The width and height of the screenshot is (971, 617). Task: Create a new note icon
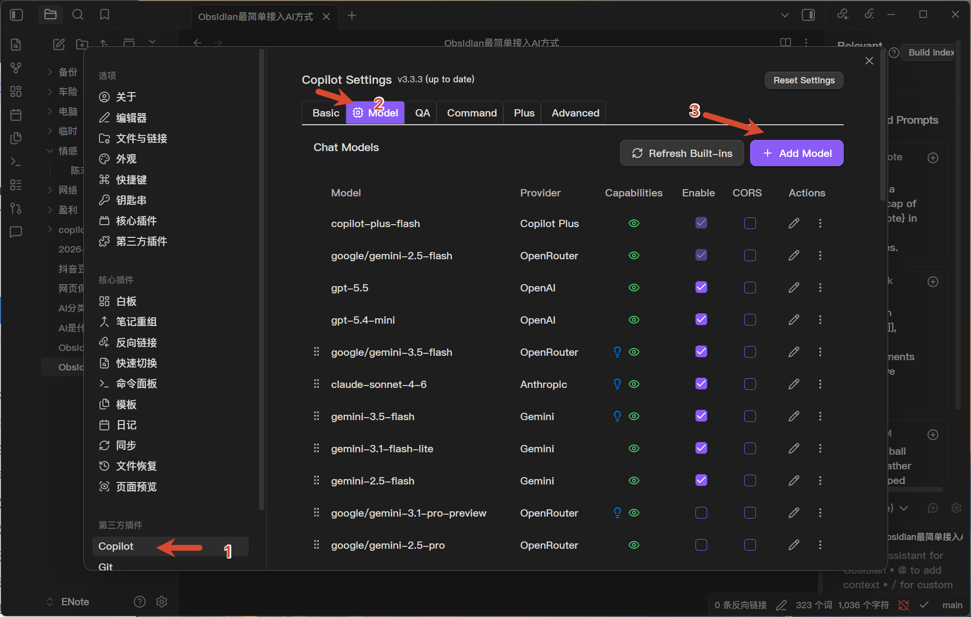coord(59,44)
